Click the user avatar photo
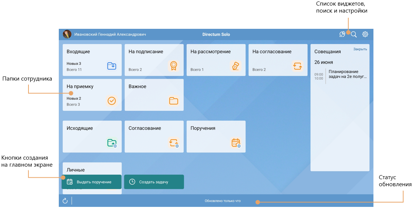413x208 pixels. tap(67, 34)
